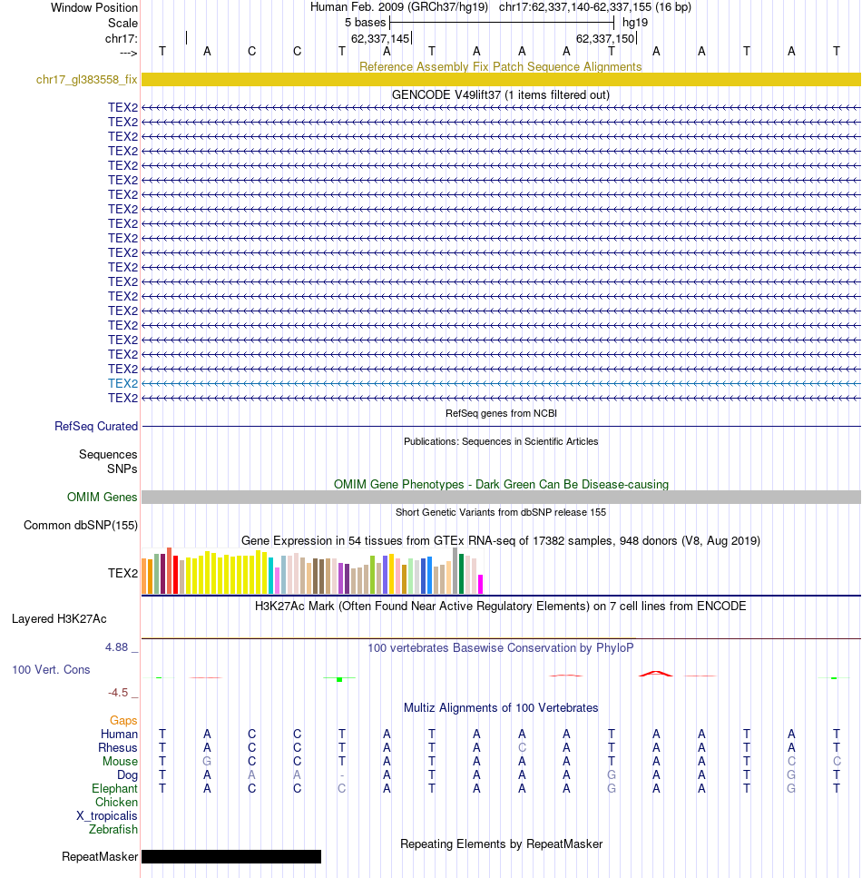
Task: Click the red PhyloP conservation peak
Action: (656, 674)
